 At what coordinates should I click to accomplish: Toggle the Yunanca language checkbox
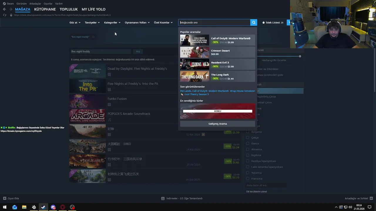click(248, 173)
